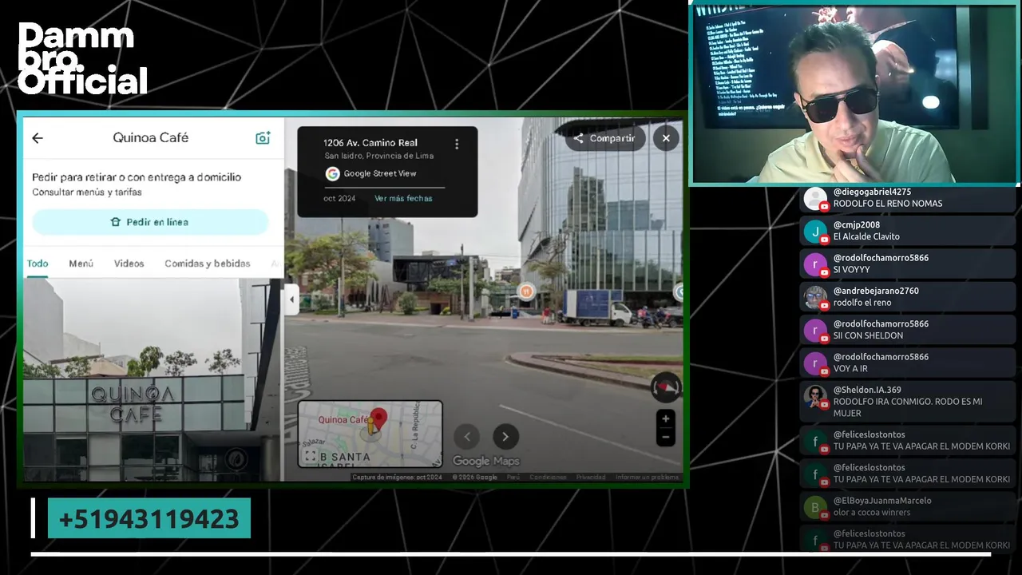Open the Comidas y bebidas tab
The width and height of the screenshot is (1022, 575).
click(x=207, y=264)
